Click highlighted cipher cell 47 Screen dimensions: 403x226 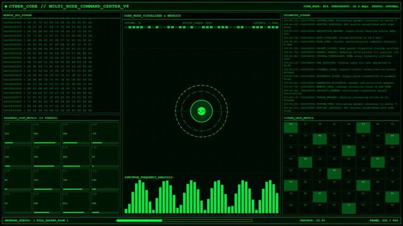(290, 185)
